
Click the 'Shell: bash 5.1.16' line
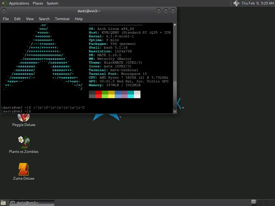click(x=108, y=47)
